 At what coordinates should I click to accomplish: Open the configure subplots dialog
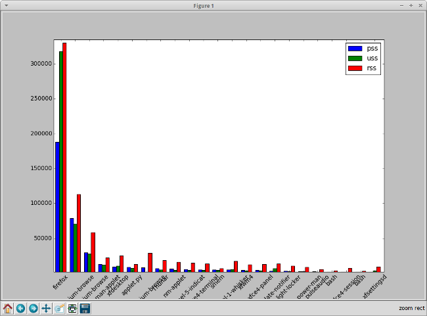coord(72,308)
